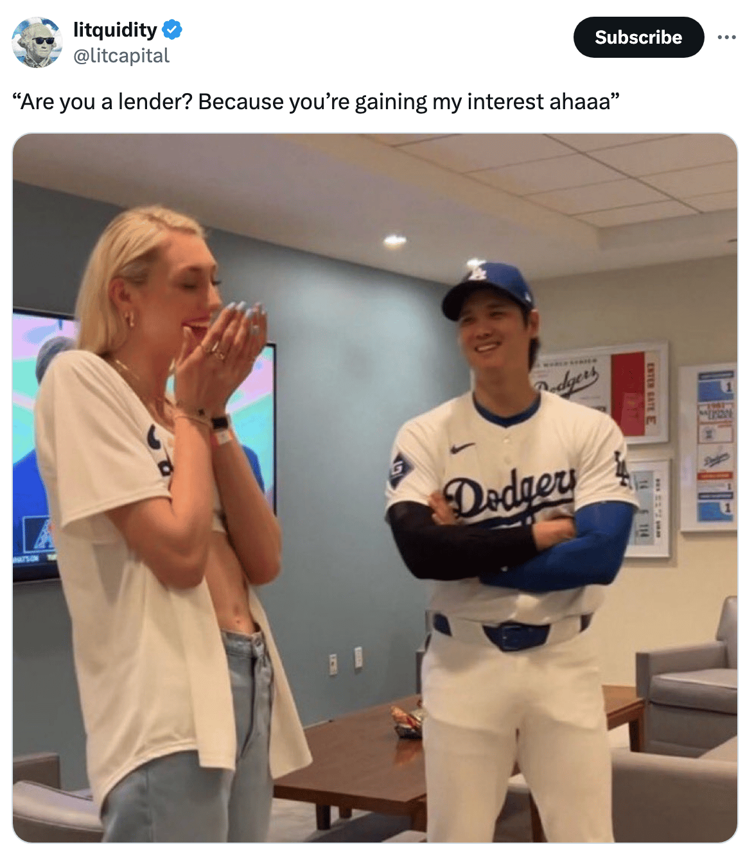Screen dimensions: 754x858
Task: Open the attached photo in full view
Action: tap(375, 488)
